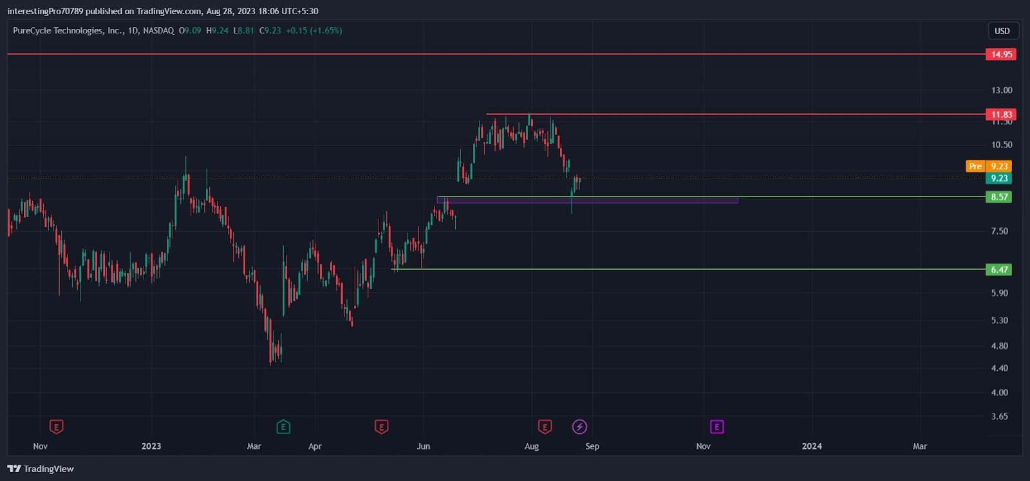
Task: Click the 2024 label on time axis
Action: pyautogui.click(x=812, y=446)
